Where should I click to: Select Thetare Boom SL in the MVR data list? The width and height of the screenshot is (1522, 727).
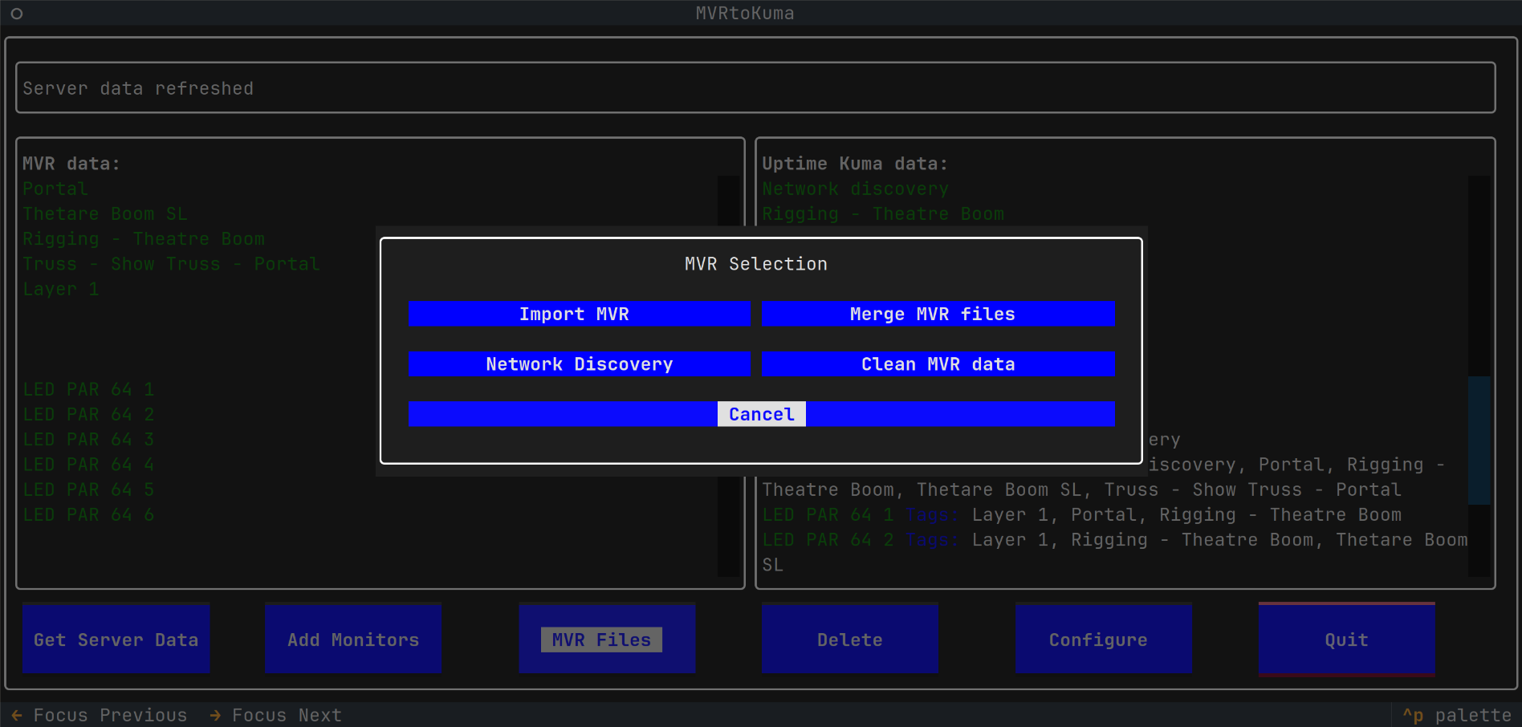click(x=105, y=213)
